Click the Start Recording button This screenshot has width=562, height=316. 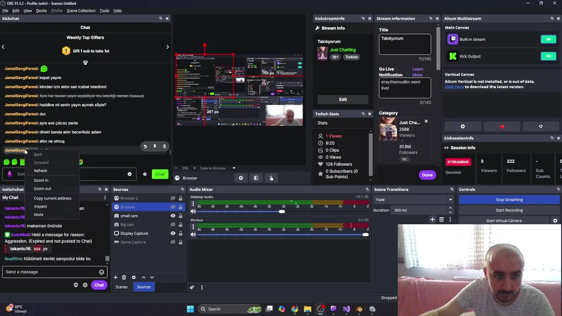pos(509,210)
